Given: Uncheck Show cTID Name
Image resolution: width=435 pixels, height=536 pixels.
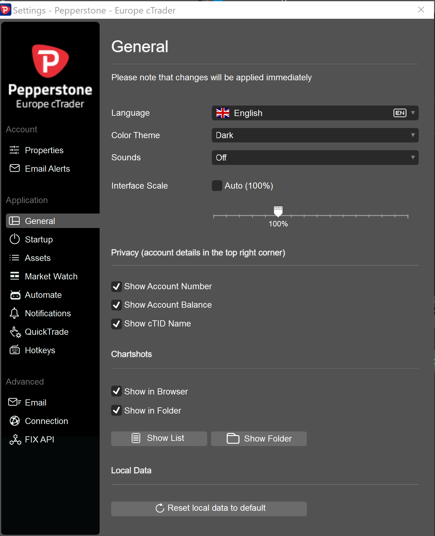Looking at the screenshot, I should [x=117, y=324].
